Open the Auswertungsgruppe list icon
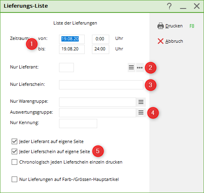204x193 pixels. click(x=141, y=112)
